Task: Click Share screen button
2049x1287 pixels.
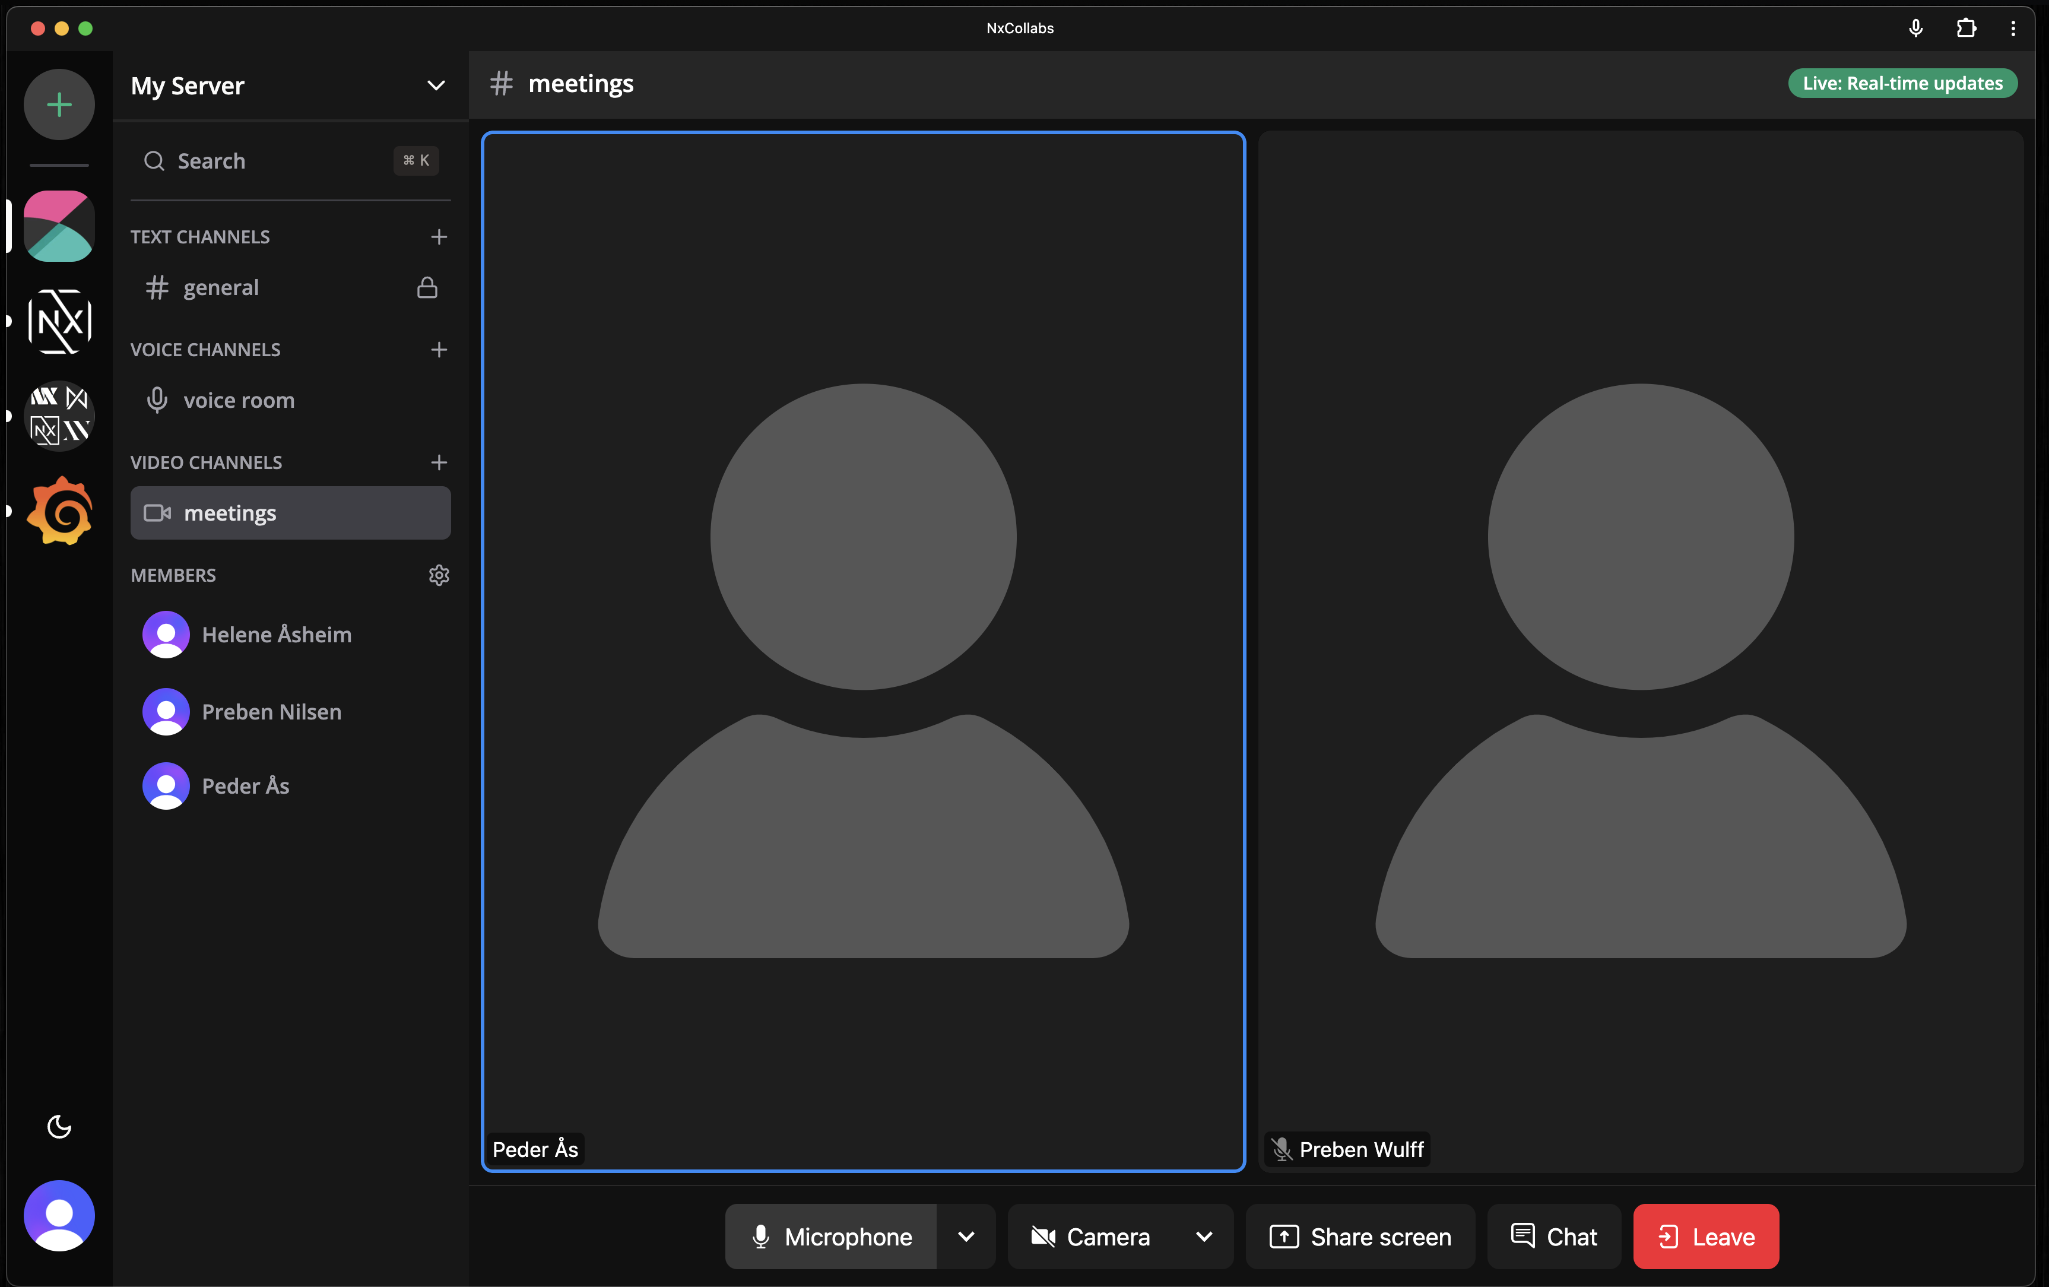Action: (x=1360, y=1236)
